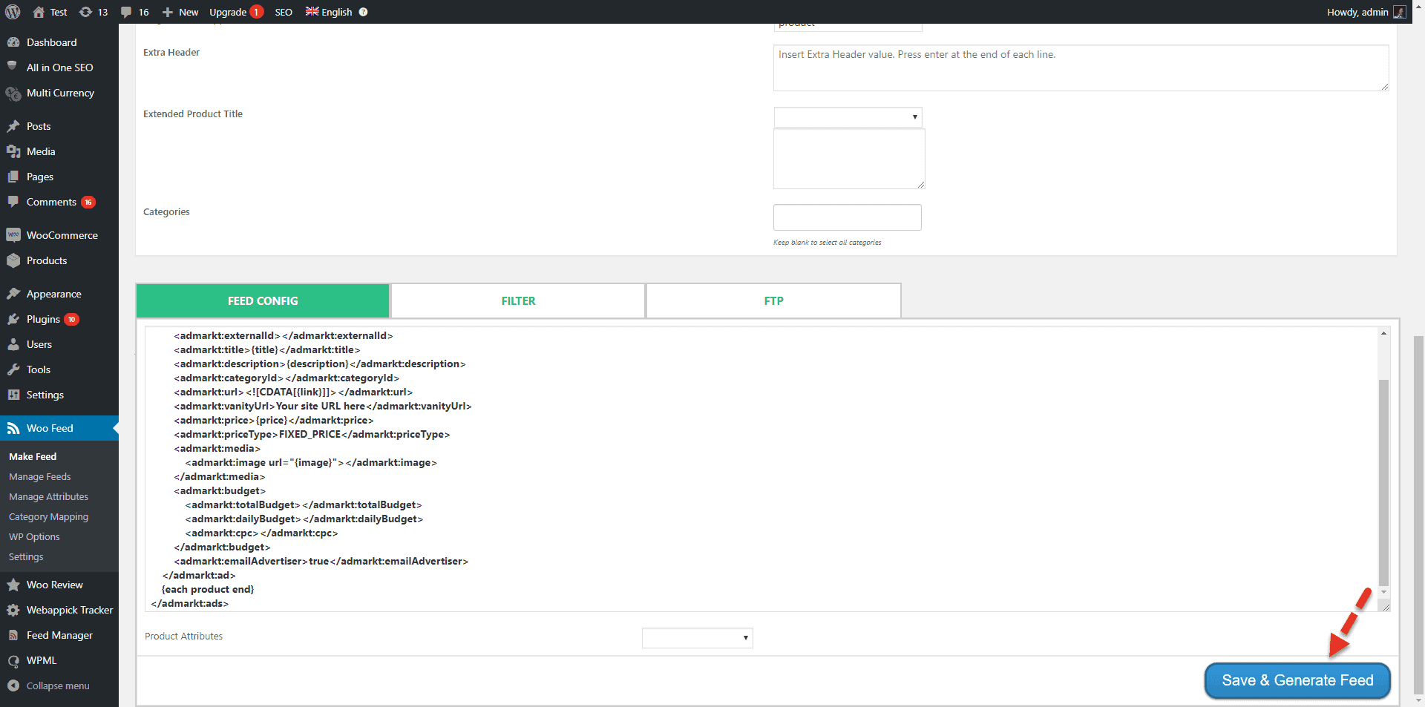Open the 16 comments bubble in the admin bar
This screenshot has width=1425, height=707.
click(x=126, y=12)
